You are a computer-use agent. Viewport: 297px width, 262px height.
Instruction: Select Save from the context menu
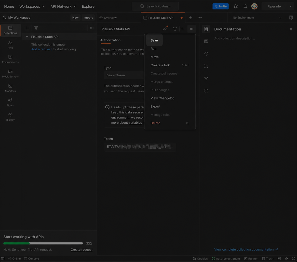click(154, 40)
